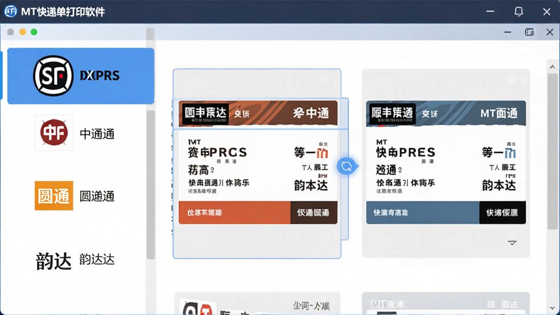
Task: Click "韵本达" on the blue template
Action: pos(499,185)
